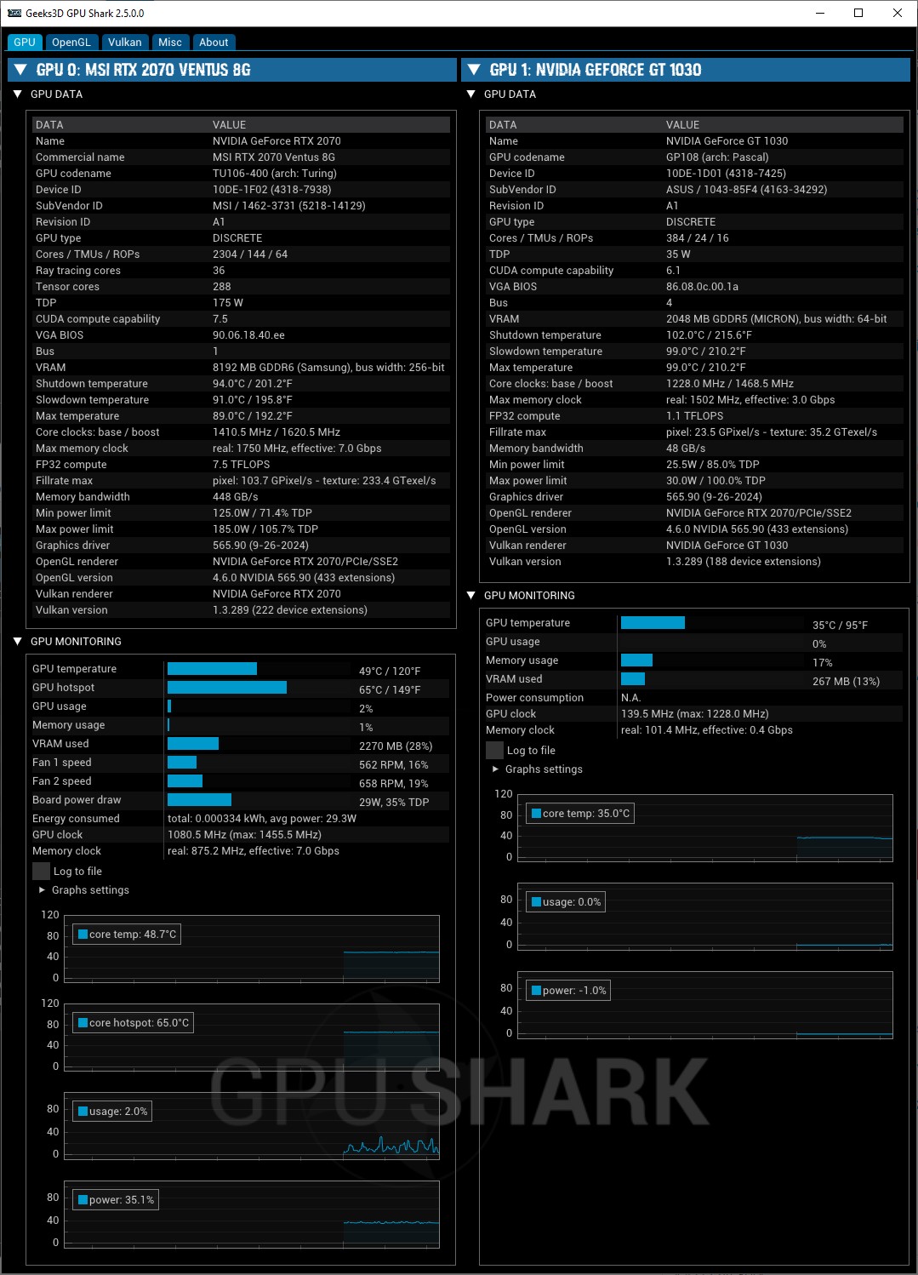This screenshot has width=918, height=1275.
Task: Click GPU 1 Memory usage bar 17%
Action: [x=636, y=660]
